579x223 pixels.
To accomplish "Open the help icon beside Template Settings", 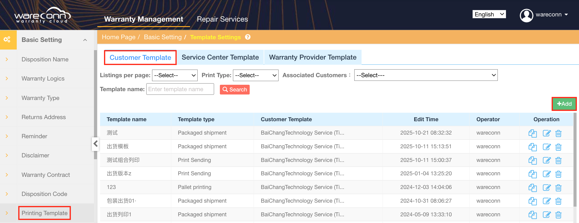I will click(248, 37).
